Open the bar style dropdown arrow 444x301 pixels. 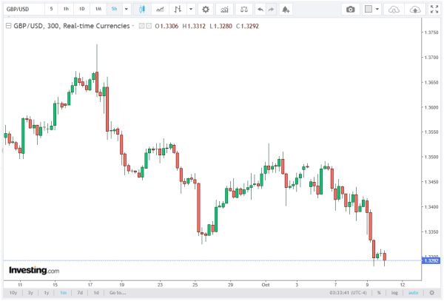point(192,10)
